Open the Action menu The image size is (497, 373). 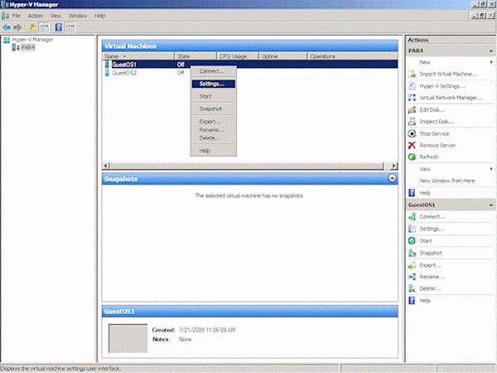pos(35,16)
